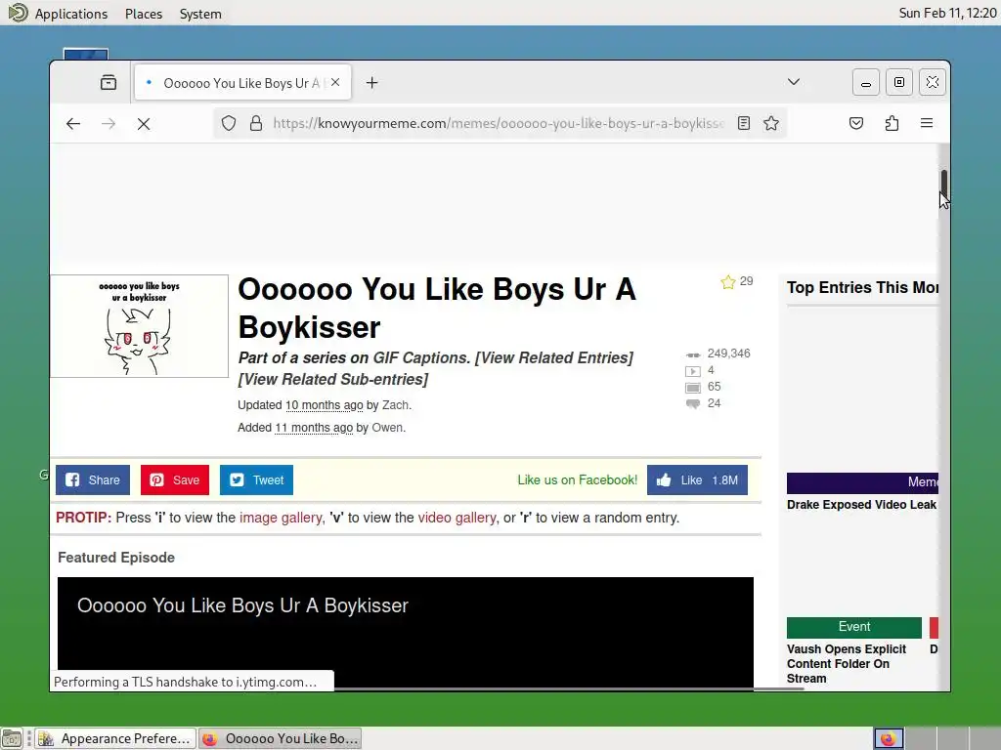Click the Firefox workspace switcher tile
The width and height of the screenshot is (1001, 750).
(x=888, y=738)
